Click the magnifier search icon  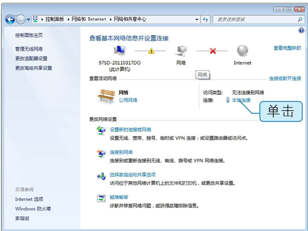pyautogui.click(x=300, y=20)
